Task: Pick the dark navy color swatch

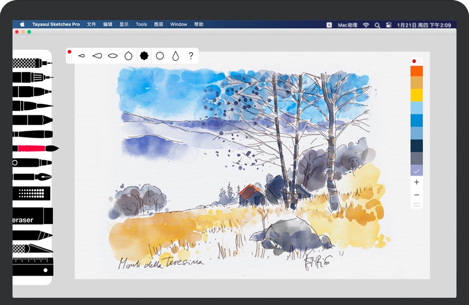Action: (x=417, y=146)
